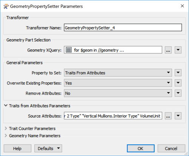Open the Overwrite Existing Properties dropdown
The width and height of the screenshot is (189, 156).
click(118, 83)
